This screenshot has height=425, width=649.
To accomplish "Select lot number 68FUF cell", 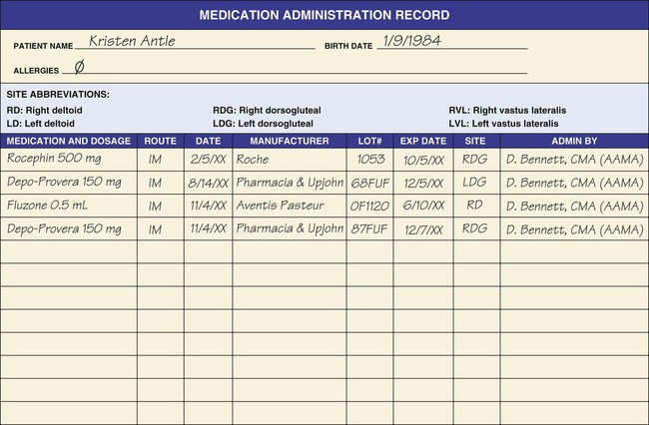I will click(369, 183).
